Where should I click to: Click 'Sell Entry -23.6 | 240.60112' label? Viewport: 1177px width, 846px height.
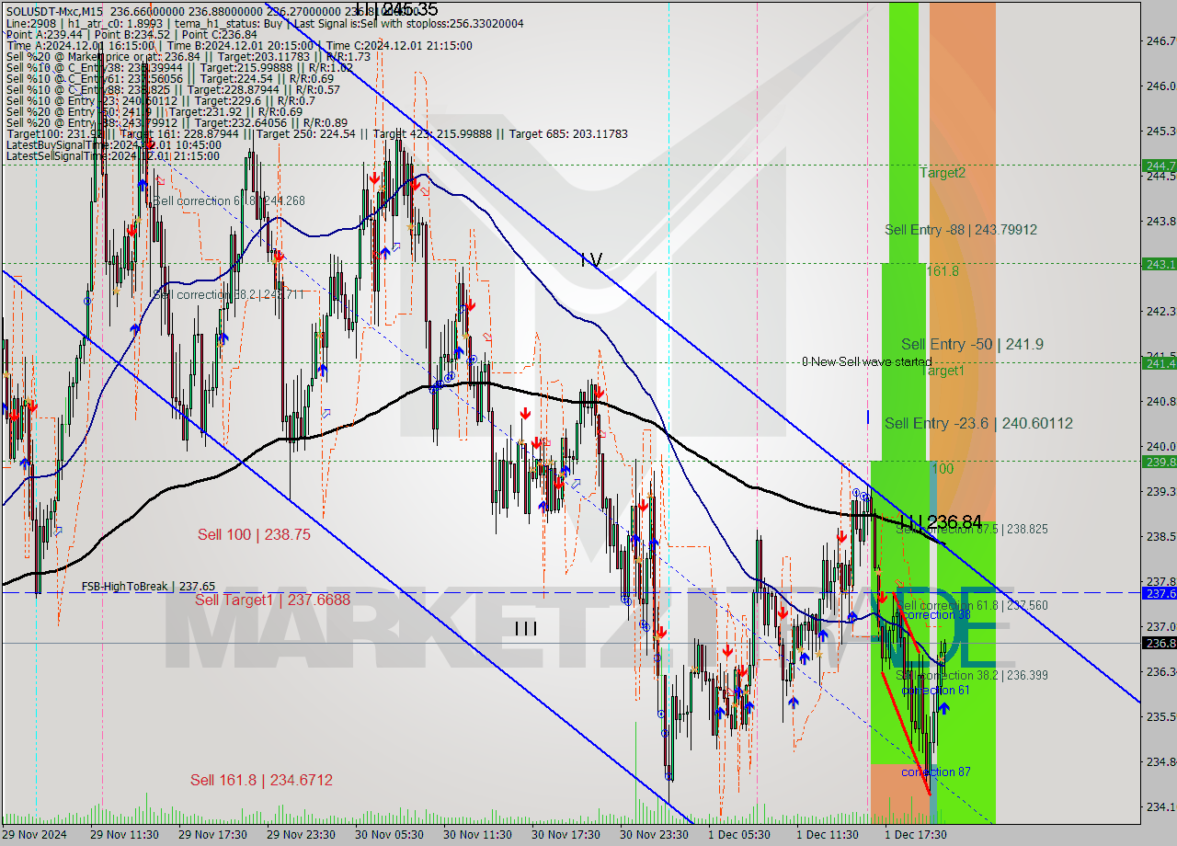pos(978,423)
